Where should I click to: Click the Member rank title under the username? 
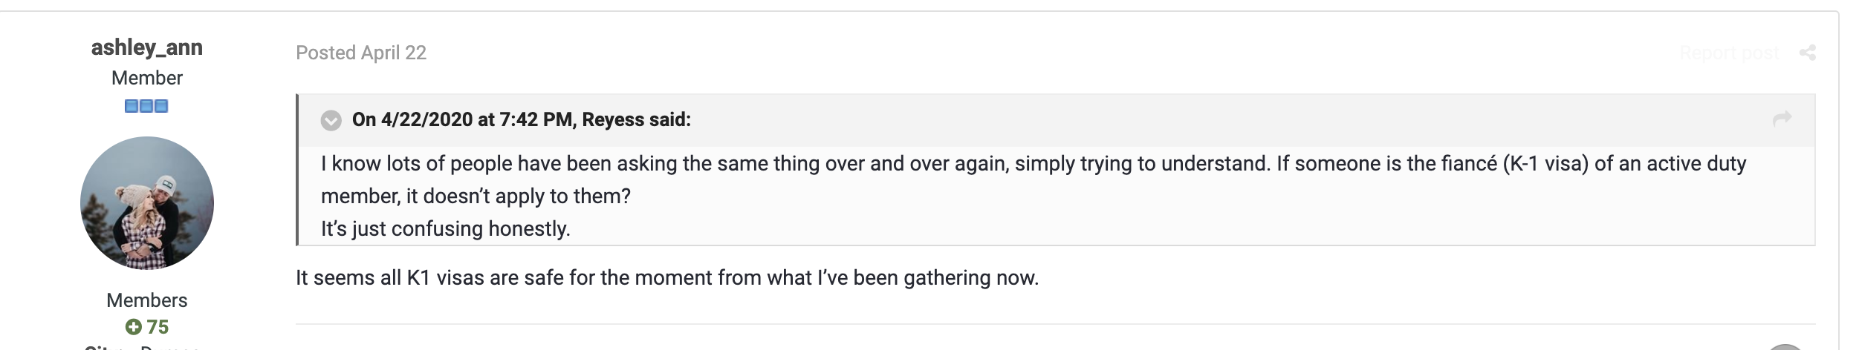pos(147,78)
